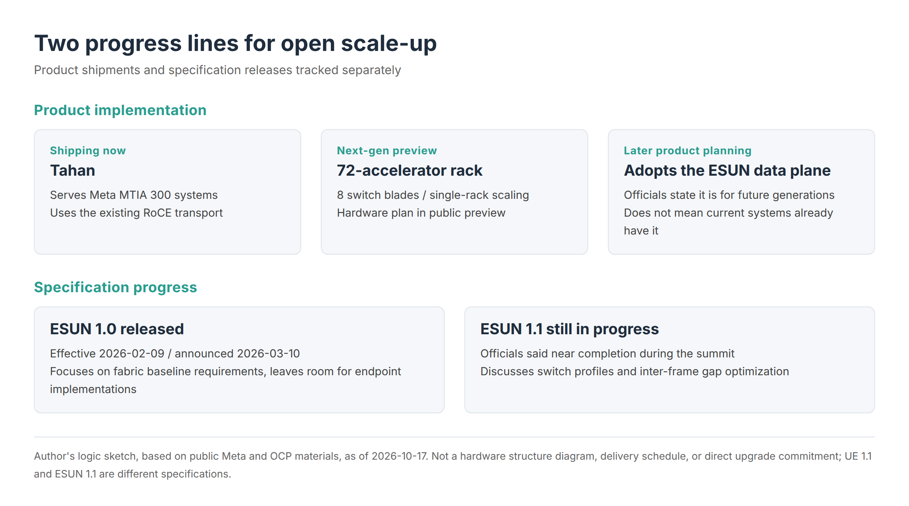Click the 'Later product planning' label

(688, 151)
